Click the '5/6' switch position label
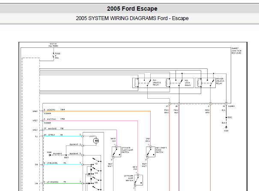259x191 pixels. pos(96,182)
